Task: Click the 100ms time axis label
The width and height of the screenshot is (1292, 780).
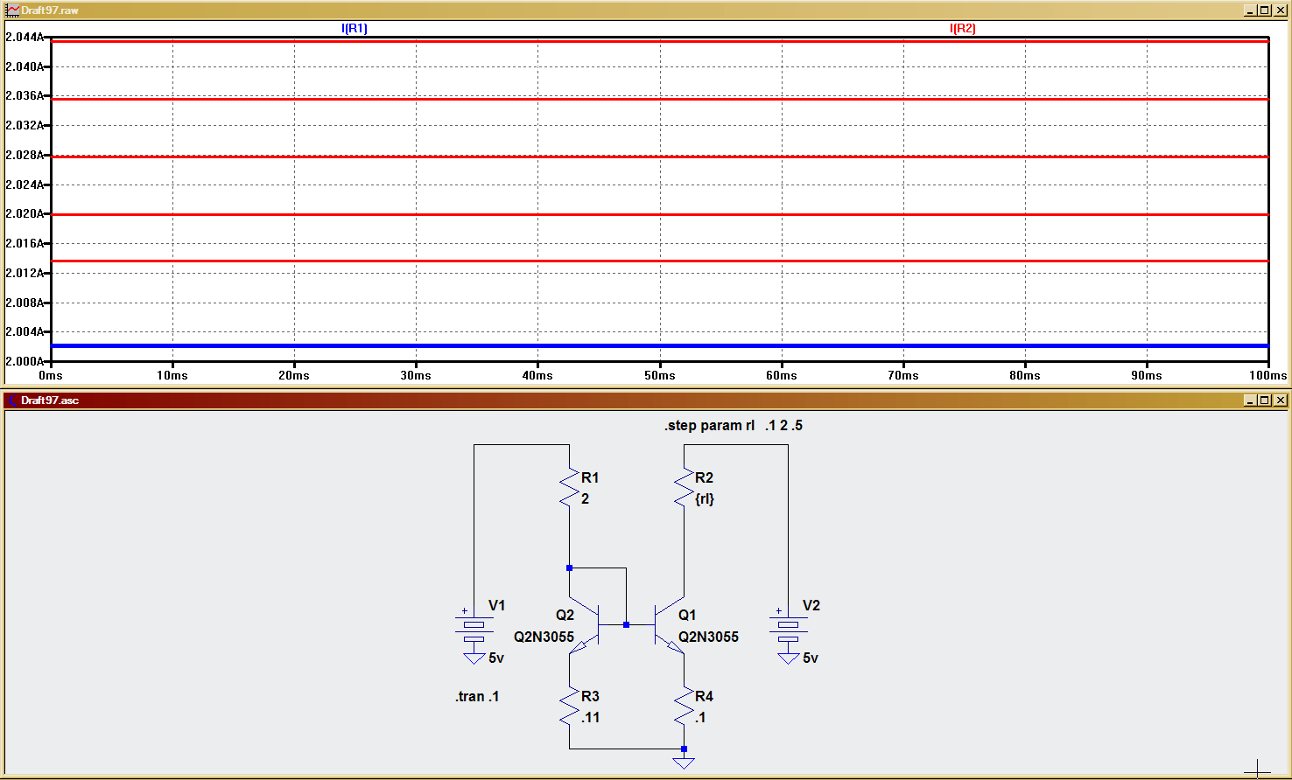Action: (1267, 375)
